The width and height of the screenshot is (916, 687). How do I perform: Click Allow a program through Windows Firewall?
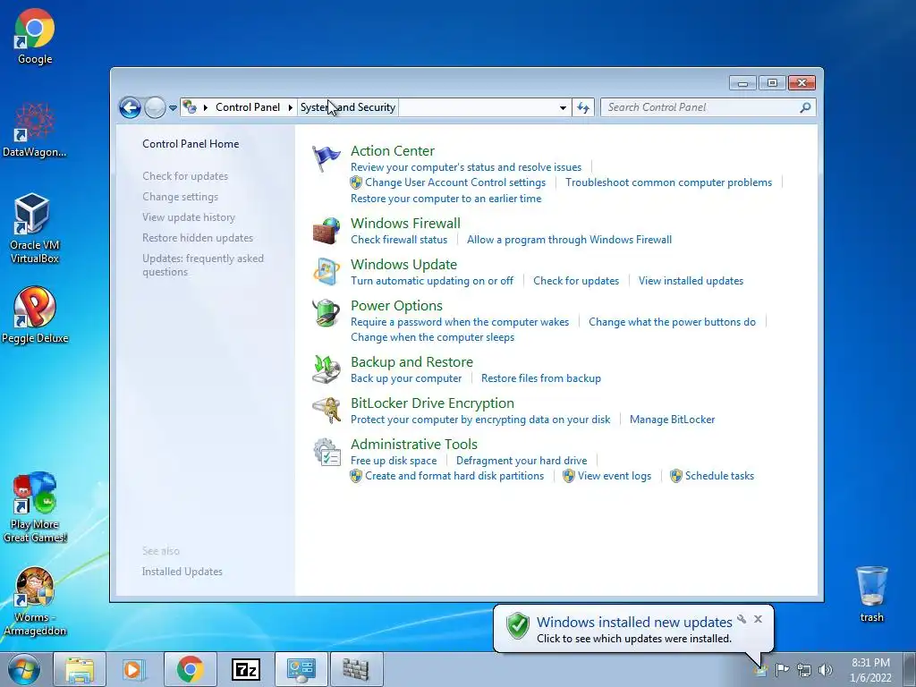[x=569, y=240]
